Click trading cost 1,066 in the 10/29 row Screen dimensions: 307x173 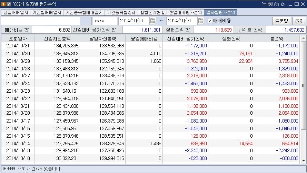click(156, 61)
